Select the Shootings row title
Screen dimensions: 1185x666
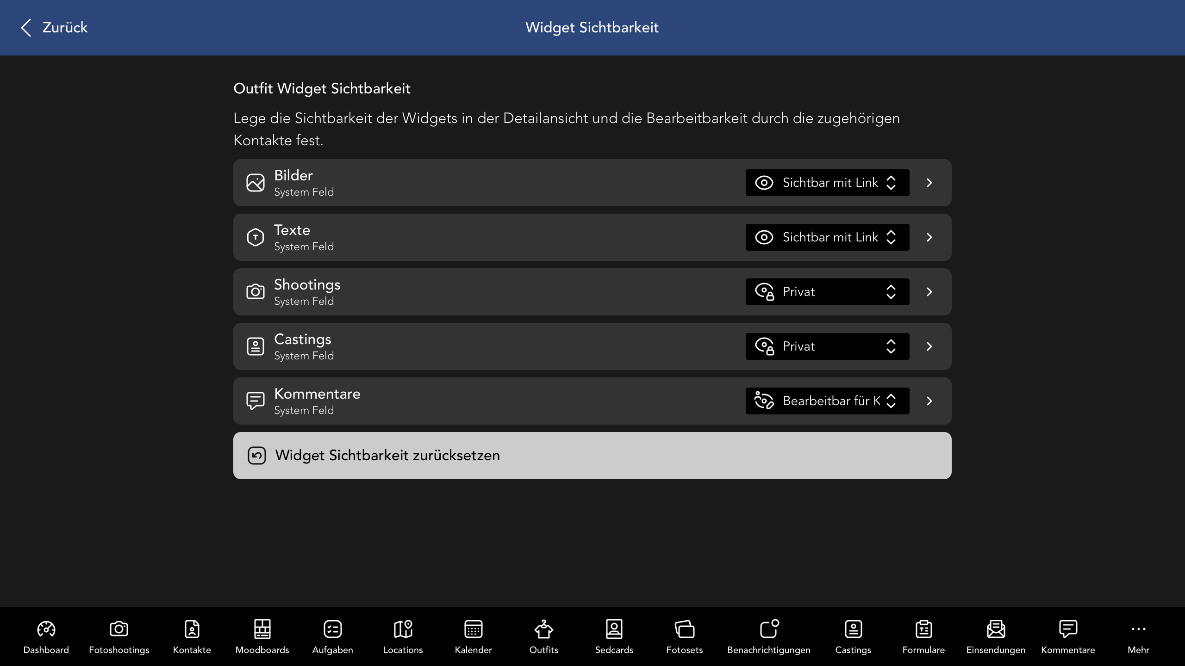pos(307,285)
